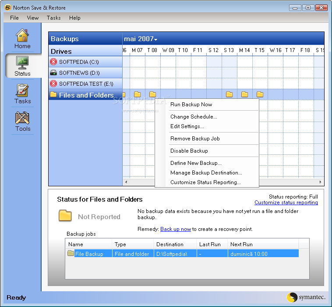Choose Remove Backup Job from context menu
This screenshot has width=332, height=307.
pyautogui.click(x=207, y=139)
